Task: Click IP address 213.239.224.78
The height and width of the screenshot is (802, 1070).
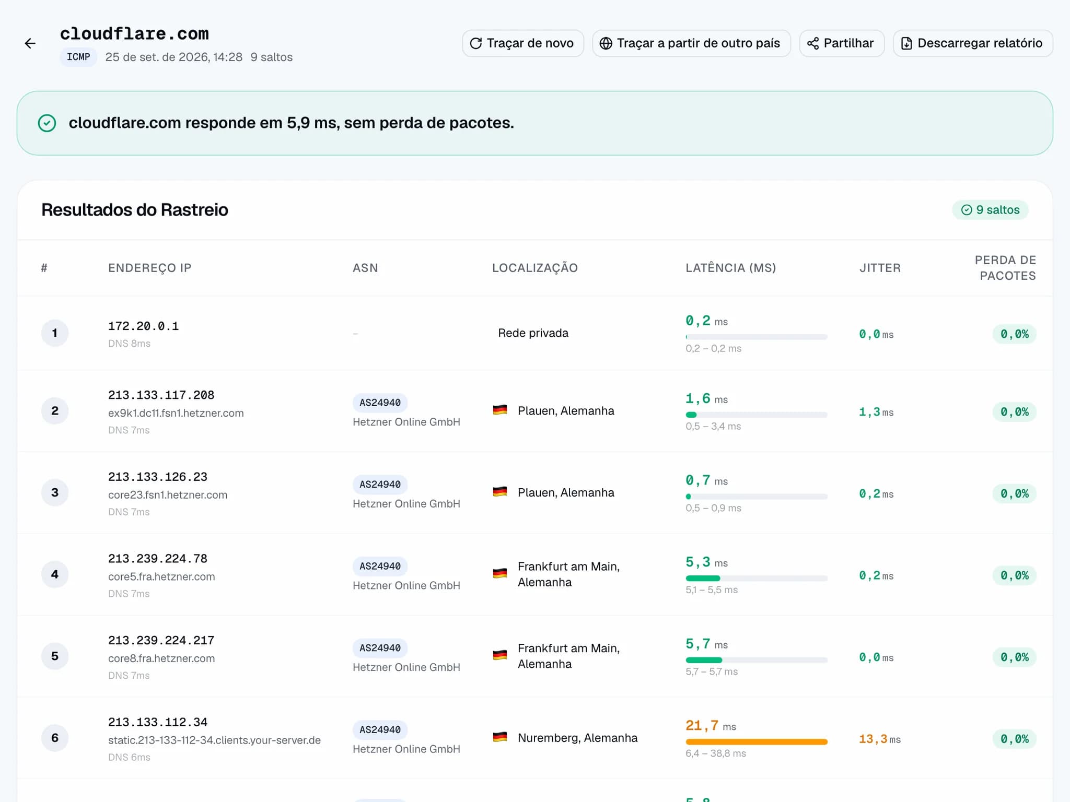Action: pyautogui.click(x=157, y=559)
